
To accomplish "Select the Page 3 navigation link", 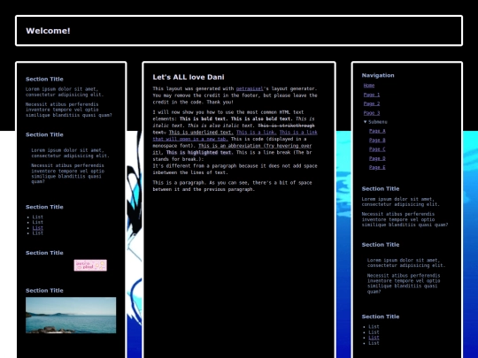I will pos(372,113).
